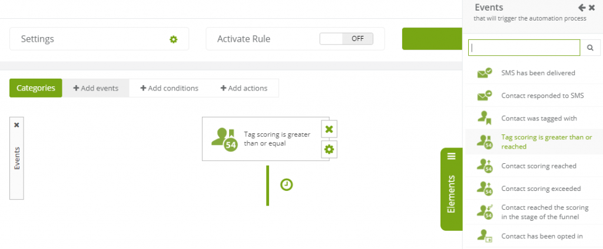The width and height of the screenshot is (603, 249).
Task: Pick Contact was tagged with event
Action: tap(534, 118)
